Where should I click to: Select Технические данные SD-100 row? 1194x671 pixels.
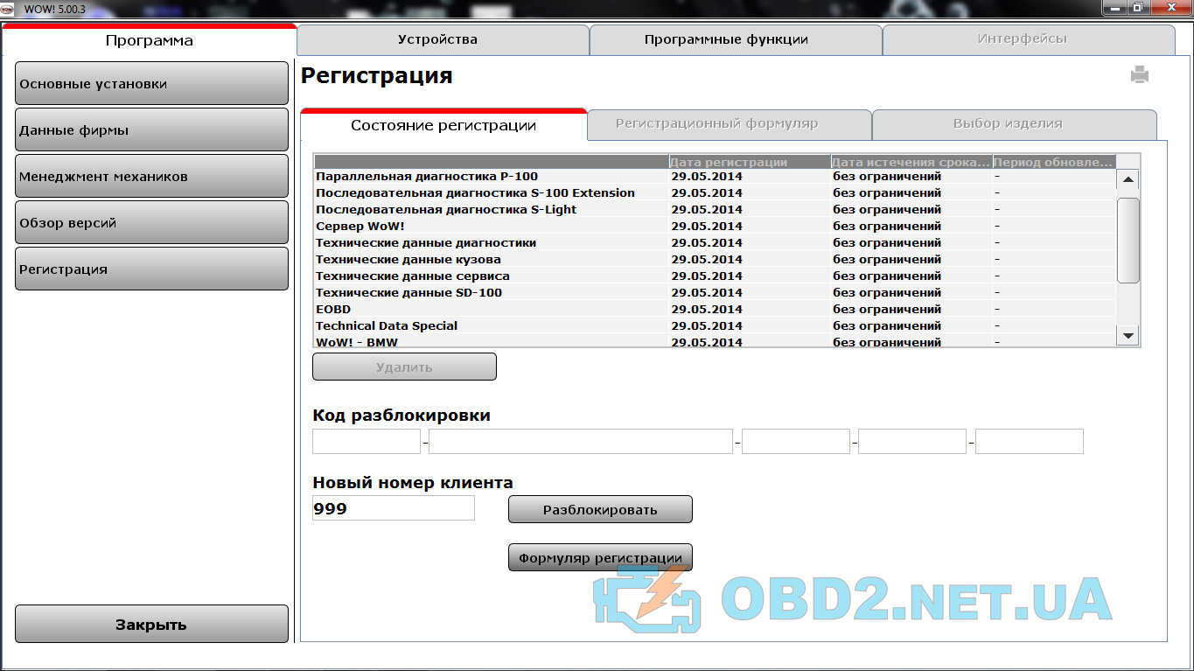pyautogui.click(x=715, y=293)
